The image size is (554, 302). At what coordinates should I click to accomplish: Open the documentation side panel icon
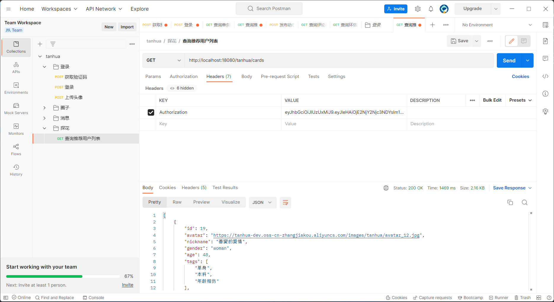coord(545,41)
